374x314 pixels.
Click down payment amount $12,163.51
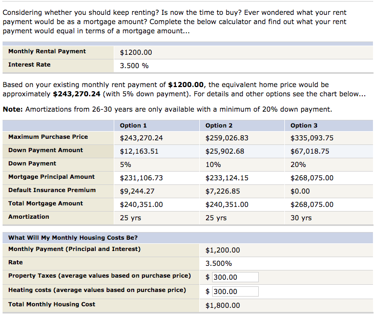[139, 152]
